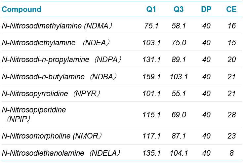This screenshot has height=163, width=244.
Task: Click the CE column header
Action: coord(231,9)
